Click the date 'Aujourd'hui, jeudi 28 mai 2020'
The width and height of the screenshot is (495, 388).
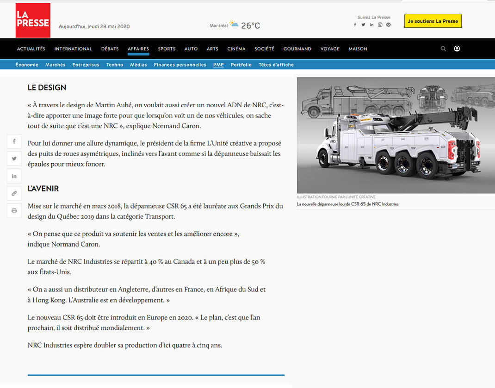(x=94, y=26)
